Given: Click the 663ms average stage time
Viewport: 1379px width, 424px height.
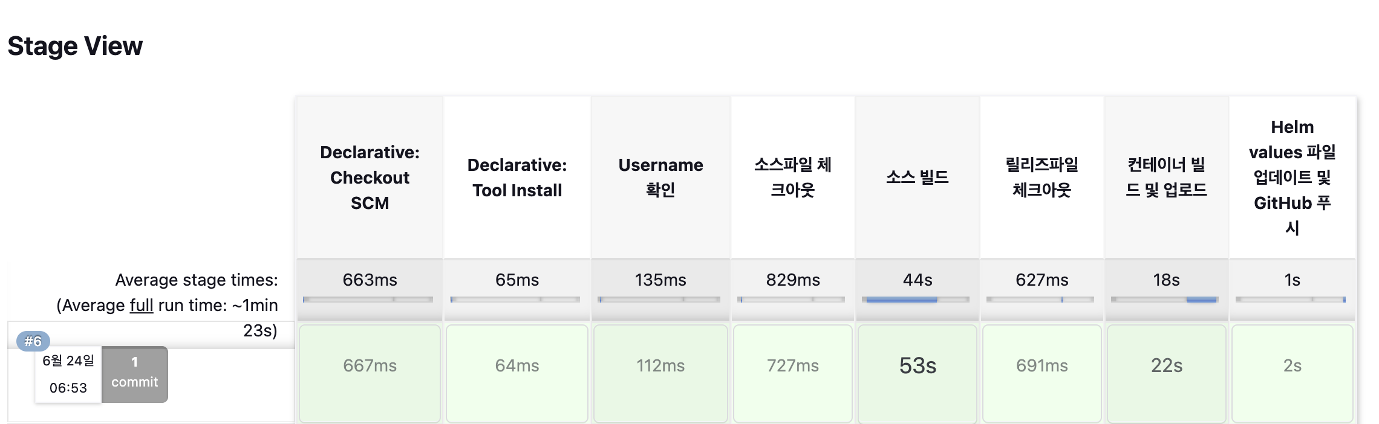Looking at the screenshot, I should (x=370, y=280).
